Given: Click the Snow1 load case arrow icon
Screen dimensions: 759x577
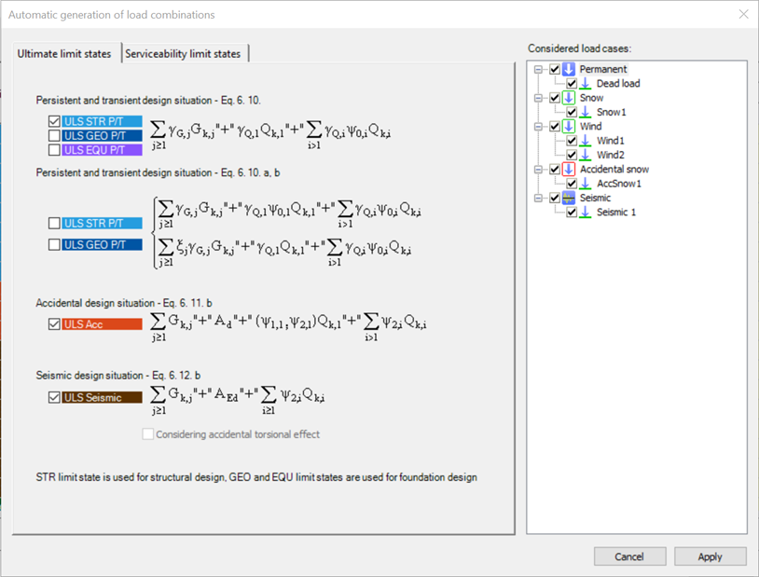Looking at the screenshot, I should click(x=586, y=112).
